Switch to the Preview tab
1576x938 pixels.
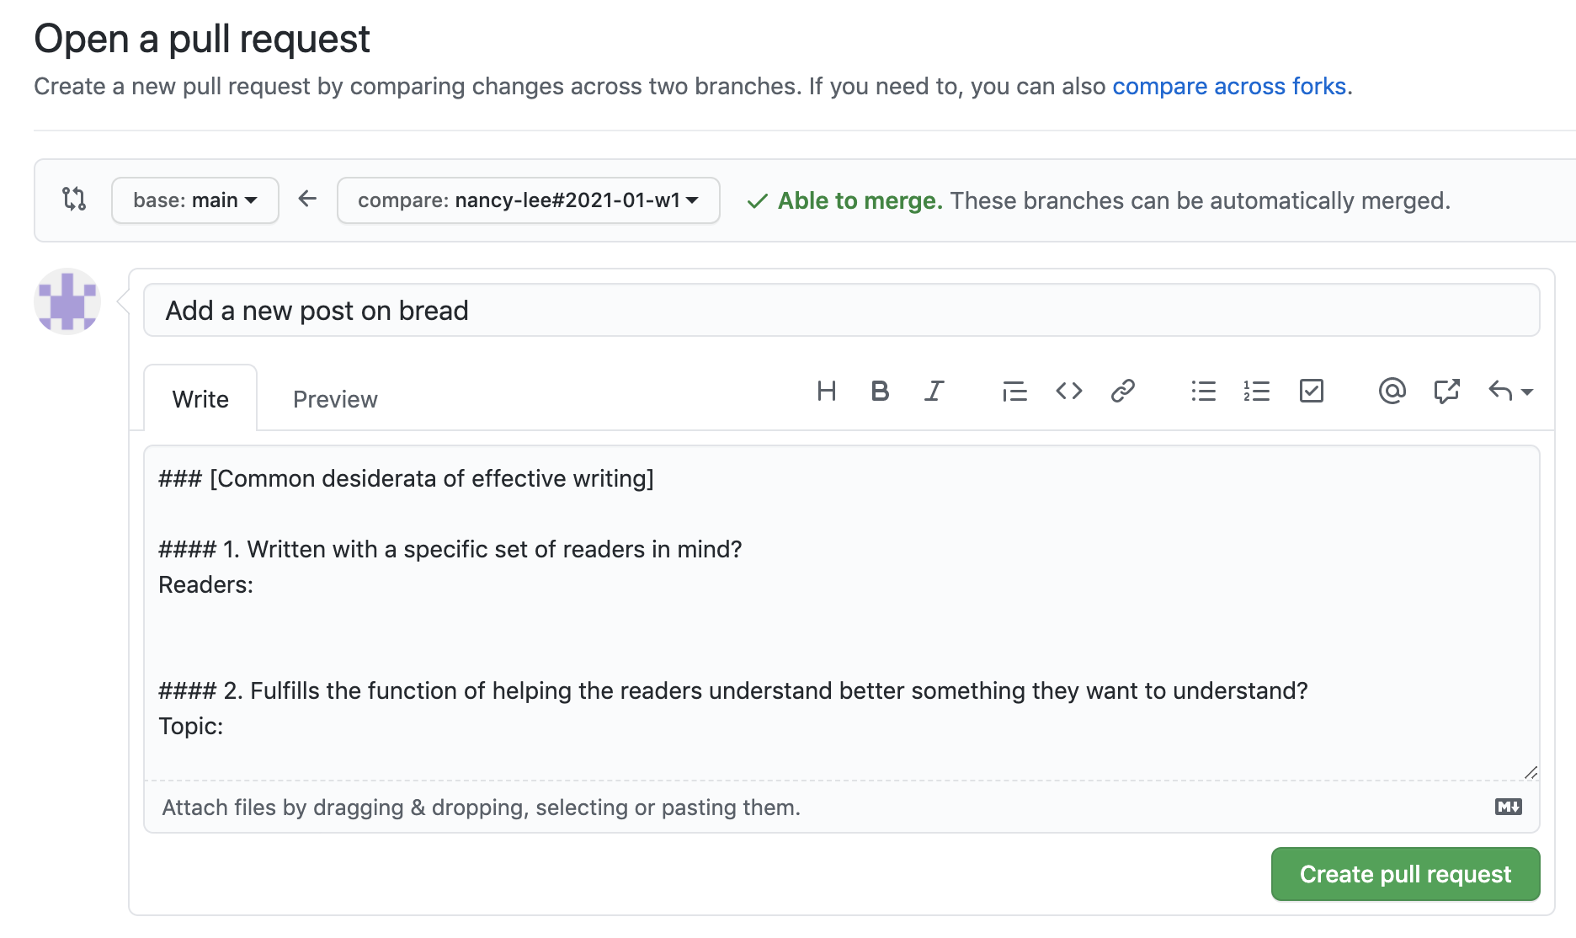point(335,398)
